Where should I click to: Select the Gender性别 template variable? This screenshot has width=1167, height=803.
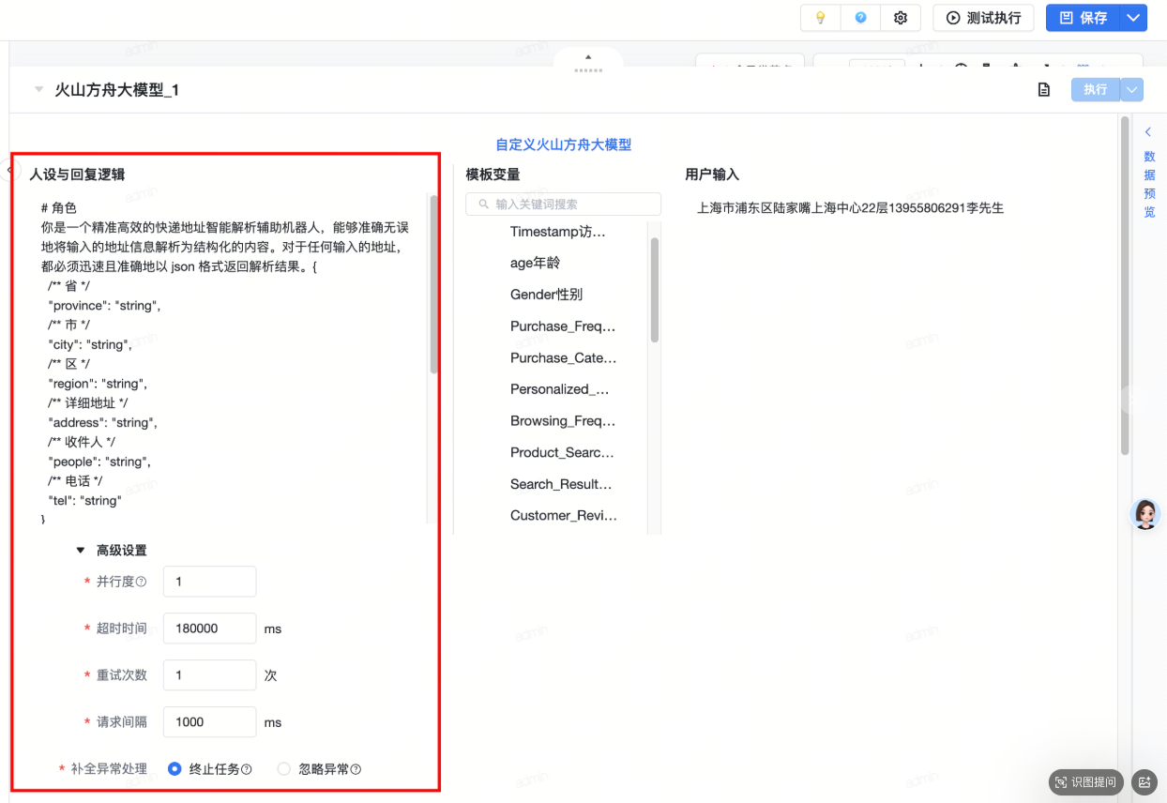click(546, 295)
